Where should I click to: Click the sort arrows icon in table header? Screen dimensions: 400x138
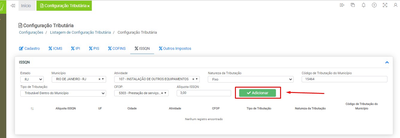[x=32, y=108]
